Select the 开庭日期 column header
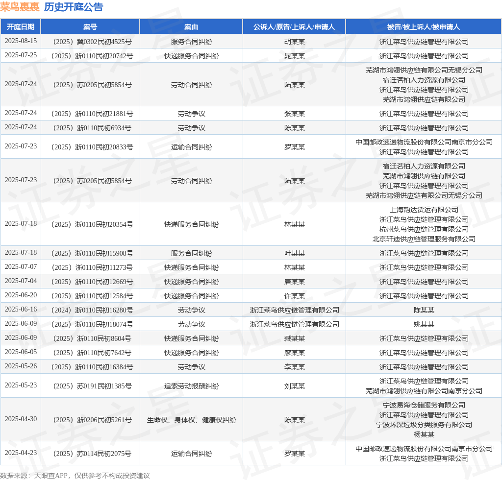 click(21, 27)
